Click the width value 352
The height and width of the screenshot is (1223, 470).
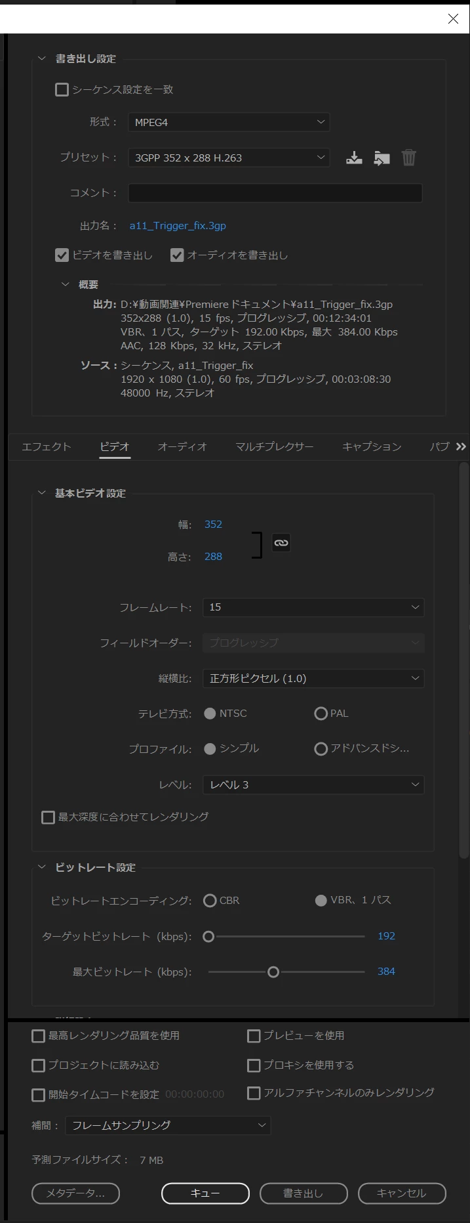click(213, 525)
